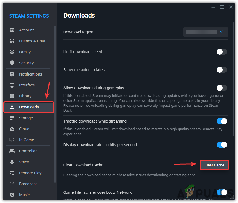
Task: Click the Cloud icon in sidebar
Action: tap(12, 129)
